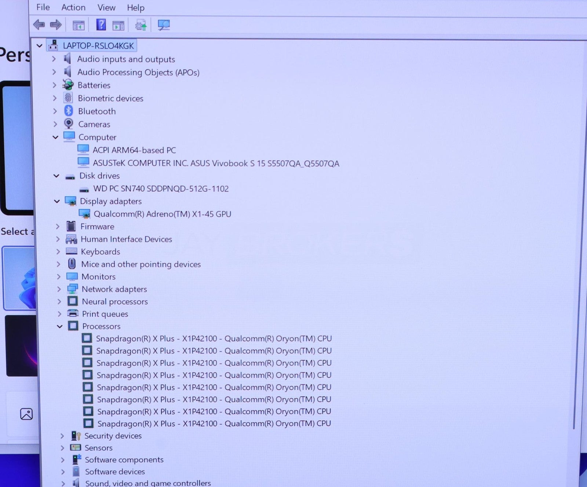Expand the Batteries category
This screenshot has width=587, height=487.
55,85
